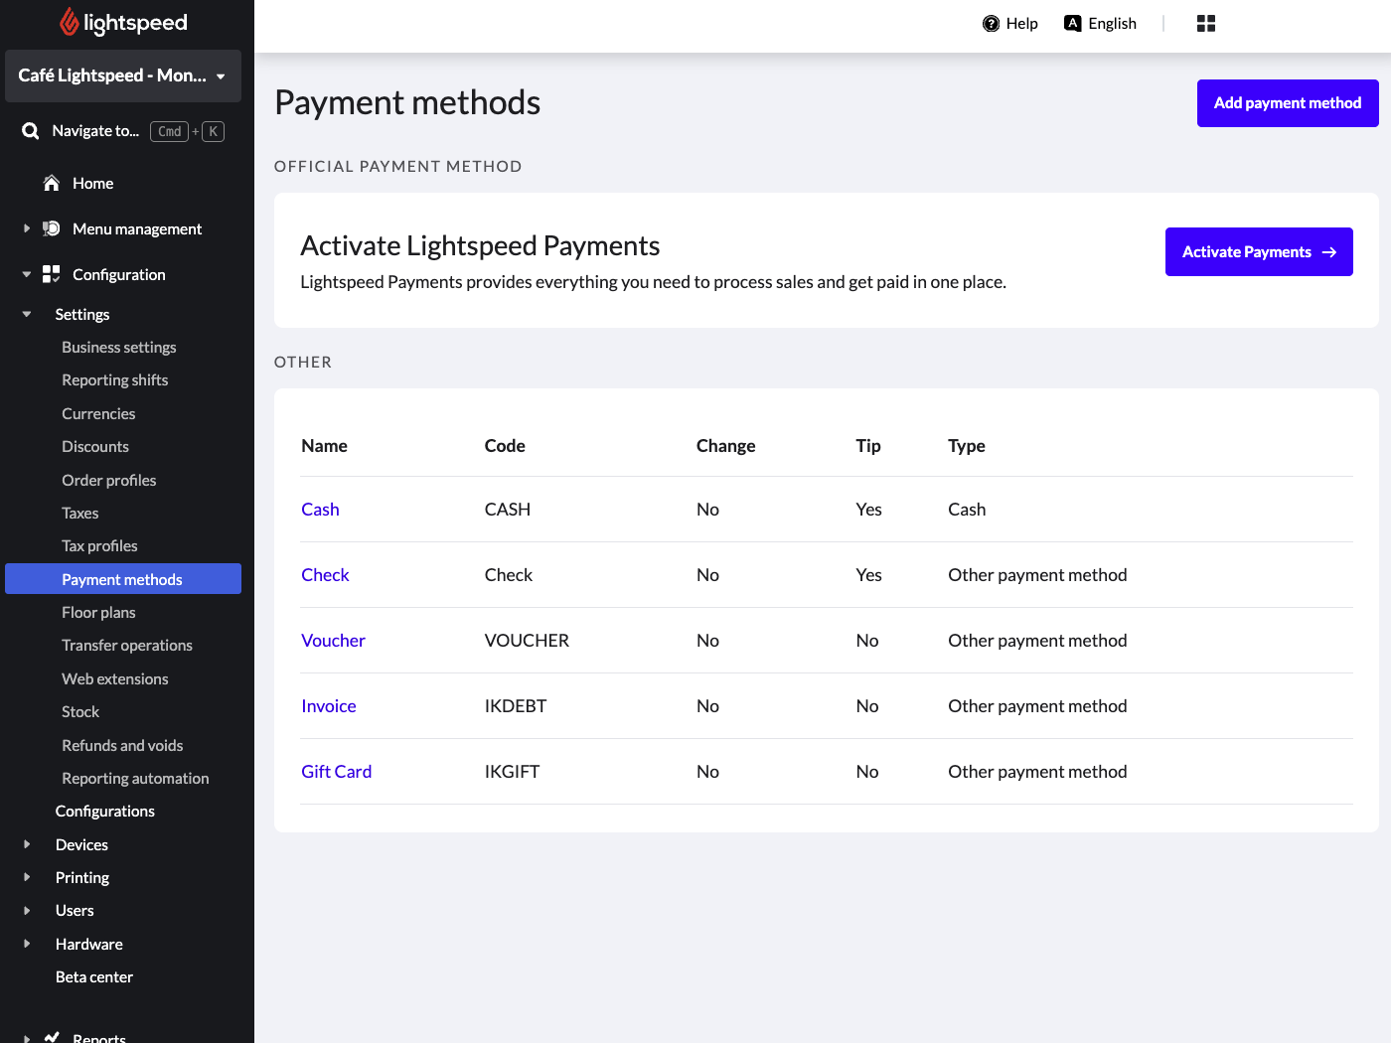Click the Help question mark icon

coord(991,24)
